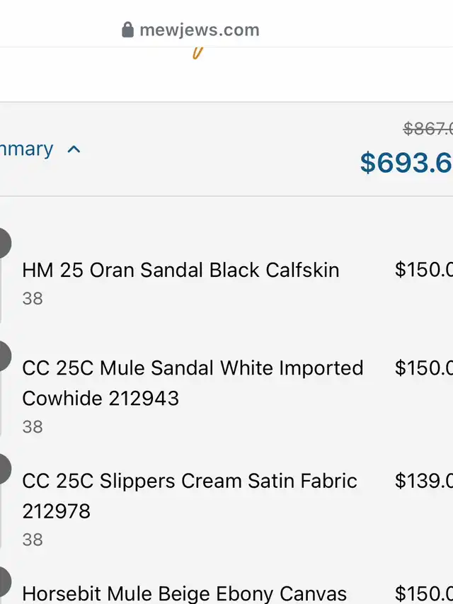Click the size 38 label under Oran Sandal
Viewport: 453px width, 604px height.
coord(33,299)
